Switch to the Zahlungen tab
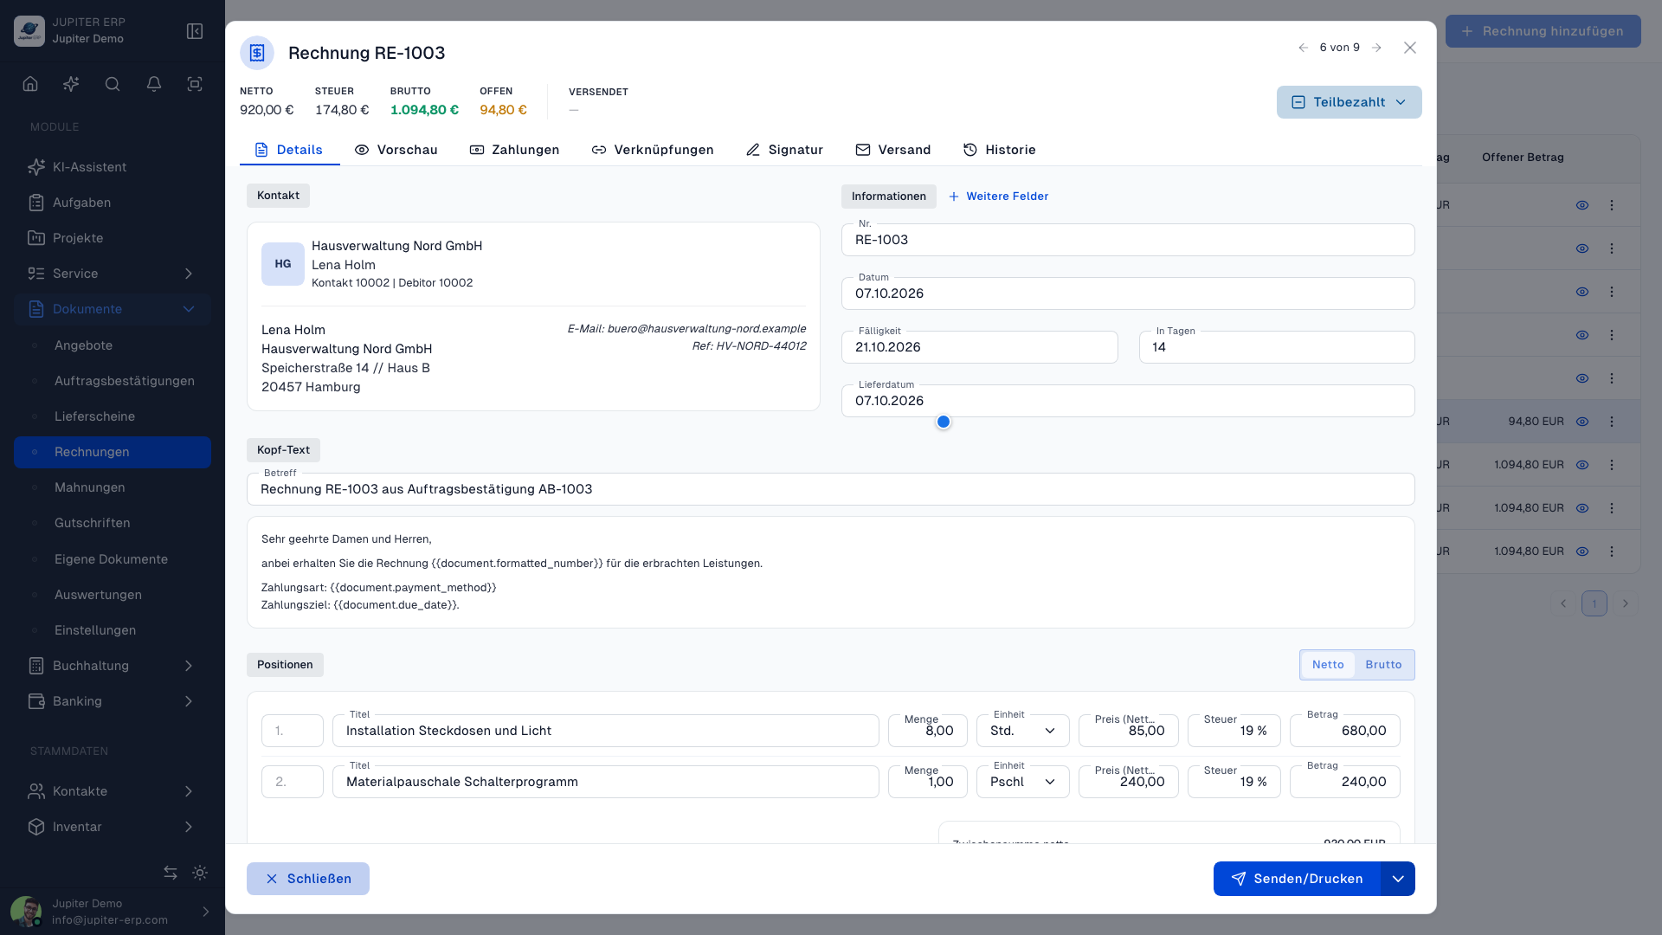Image resolution: width=1662 pixels, height=935 pixels. coord(514,150)
